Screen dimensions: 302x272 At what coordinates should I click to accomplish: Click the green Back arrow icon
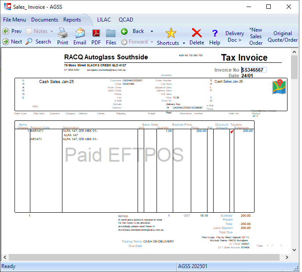124,31
